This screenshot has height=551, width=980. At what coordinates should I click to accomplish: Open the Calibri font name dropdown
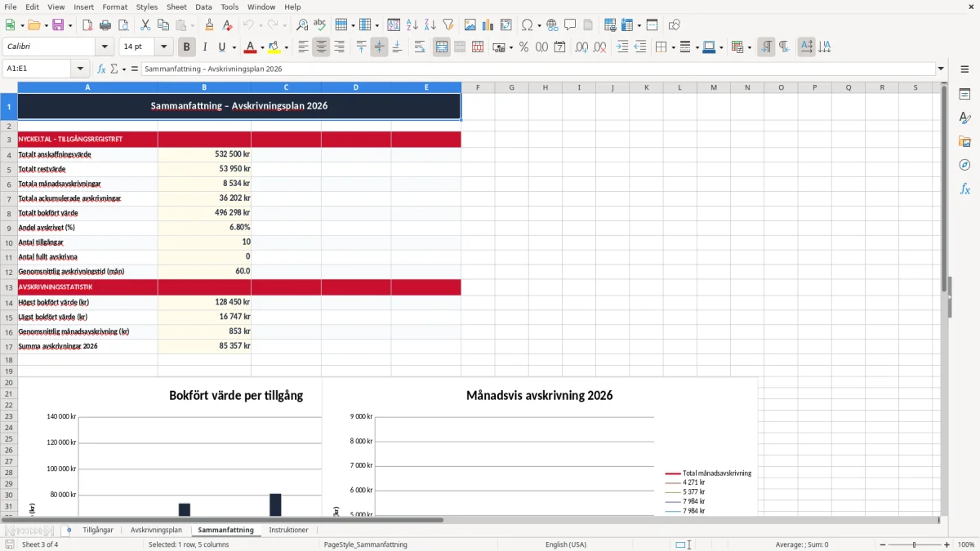point(105,47)
